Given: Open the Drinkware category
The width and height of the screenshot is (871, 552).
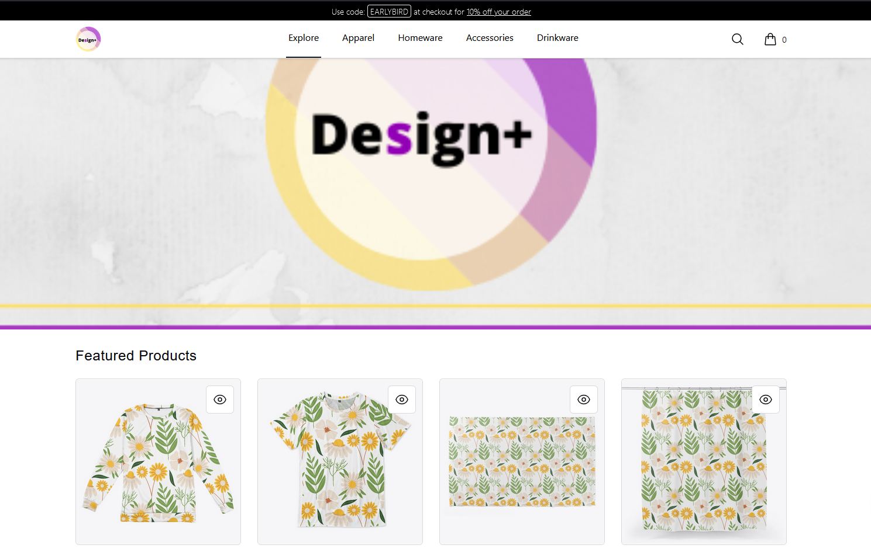Looking at the screenshot, I should tap(557, 38).
